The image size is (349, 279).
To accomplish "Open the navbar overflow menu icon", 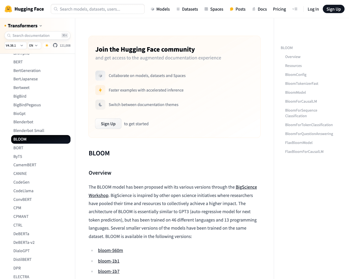I will 295,9.
